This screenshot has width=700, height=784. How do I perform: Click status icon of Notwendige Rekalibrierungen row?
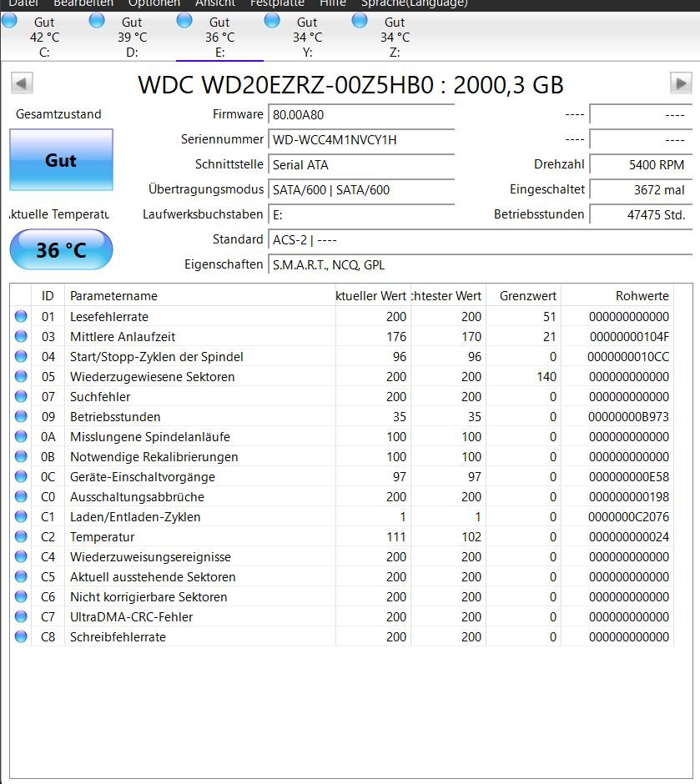(x=21, y=456)
